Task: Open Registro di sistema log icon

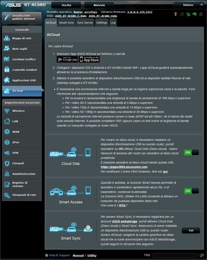Action: pos(7,184)
